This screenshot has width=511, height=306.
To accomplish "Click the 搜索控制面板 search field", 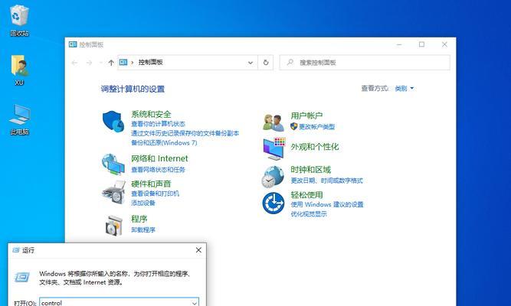I will click(x=365, y=63).
